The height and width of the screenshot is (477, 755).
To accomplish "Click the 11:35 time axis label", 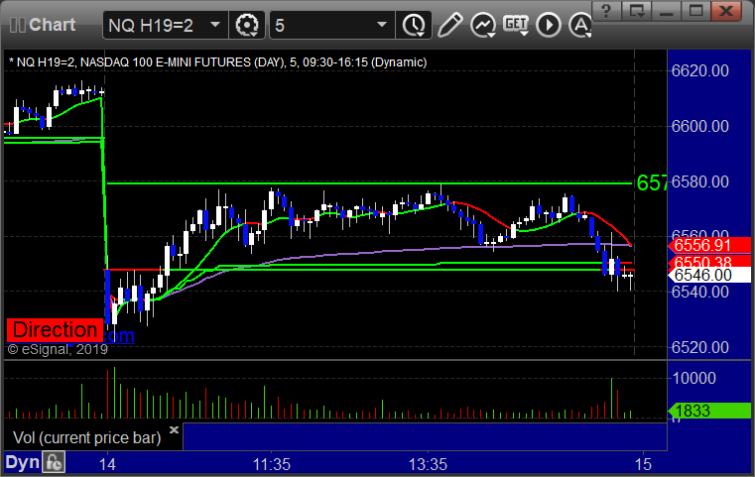I will click(x=272, y=464).
